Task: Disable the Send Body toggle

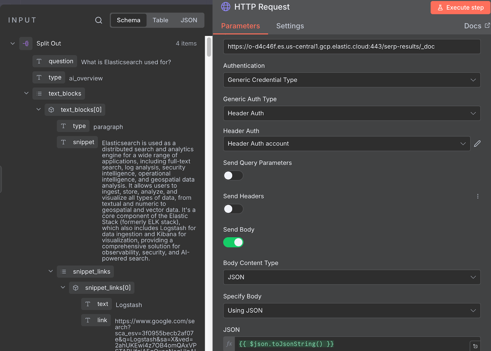Action: coord(233,242)
